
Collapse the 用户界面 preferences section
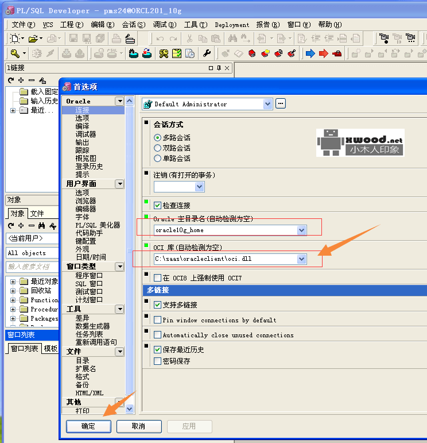coord(119,184)
